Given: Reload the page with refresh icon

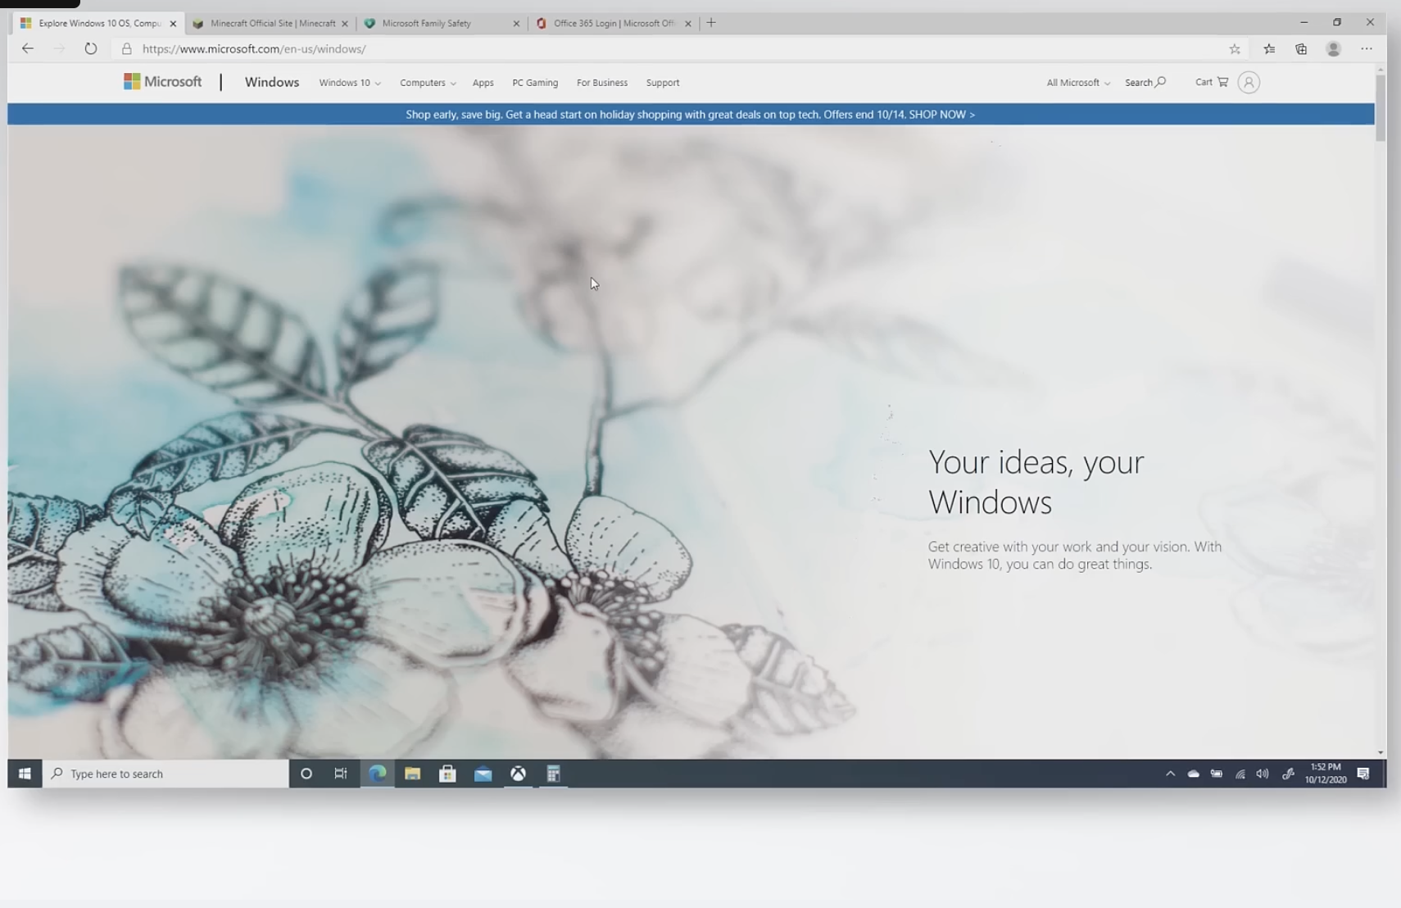Looking at the screenshot, I should tap(91, 48).
